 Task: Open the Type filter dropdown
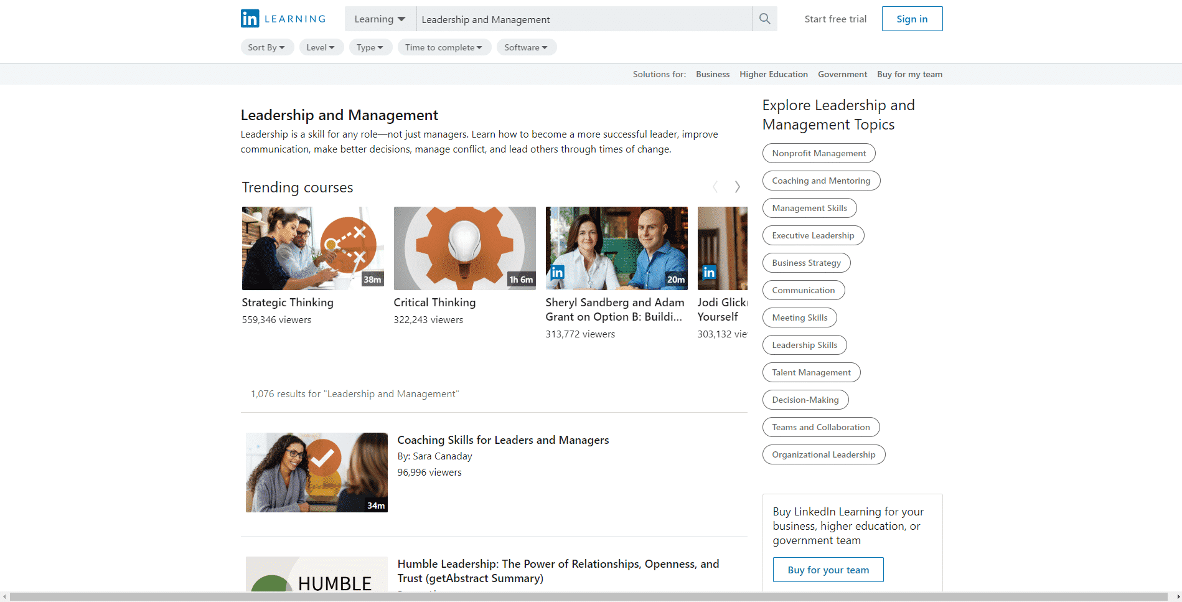click(x=370, y=47)
